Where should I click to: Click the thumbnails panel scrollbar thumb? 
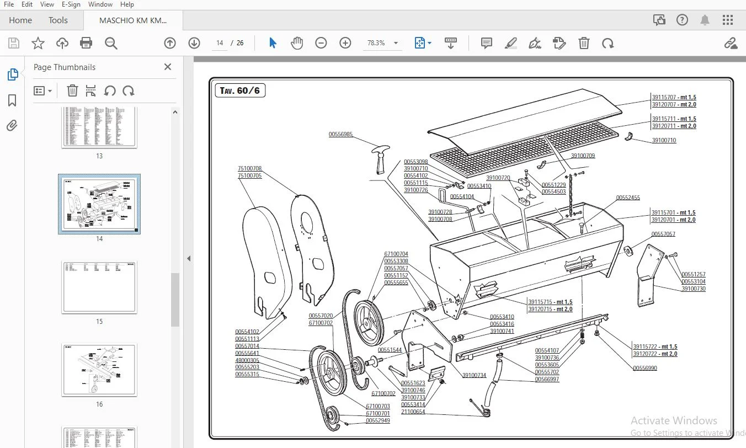coord(175,300)
